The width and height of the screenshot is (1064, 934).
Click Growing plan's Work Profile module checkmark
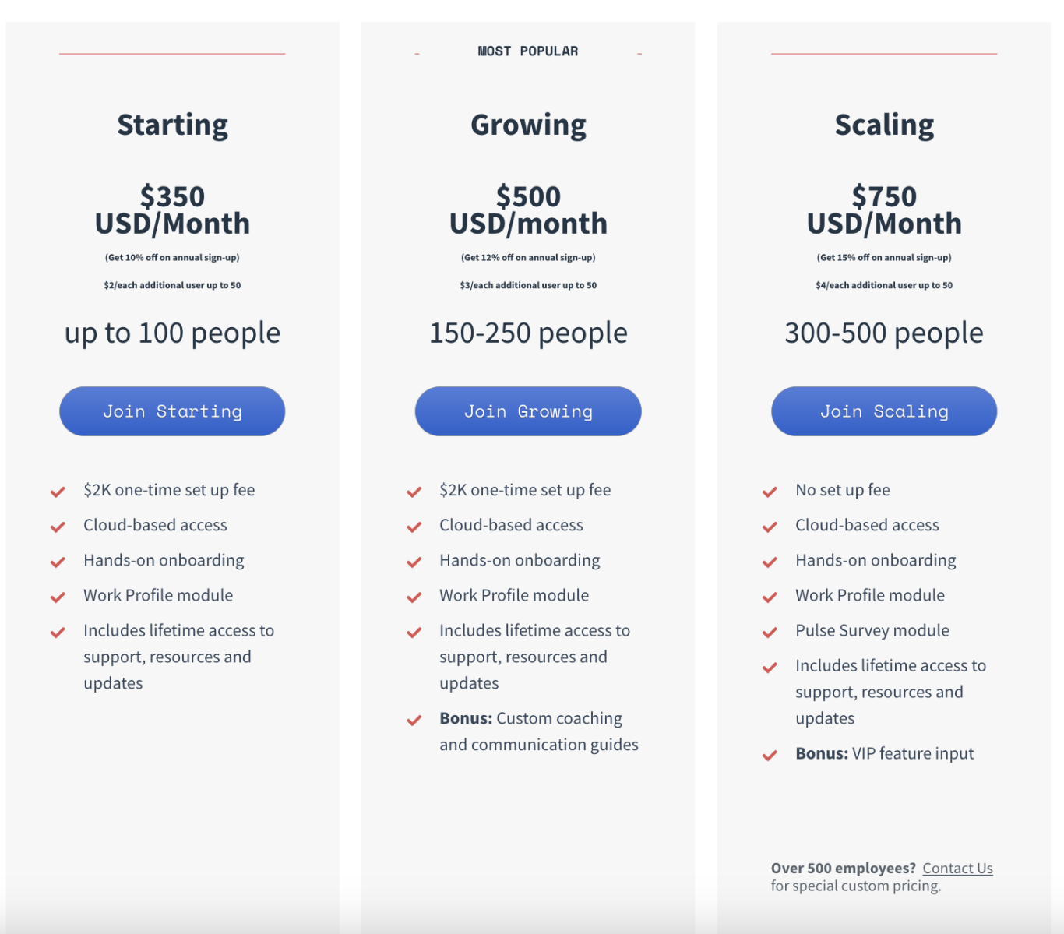[x=414, y=597]
